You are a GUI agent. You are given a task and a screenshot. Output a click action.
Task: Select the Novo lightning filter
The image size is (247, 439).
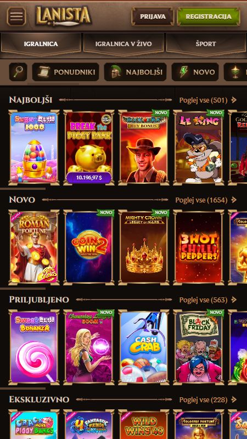[x=195, y=72]
